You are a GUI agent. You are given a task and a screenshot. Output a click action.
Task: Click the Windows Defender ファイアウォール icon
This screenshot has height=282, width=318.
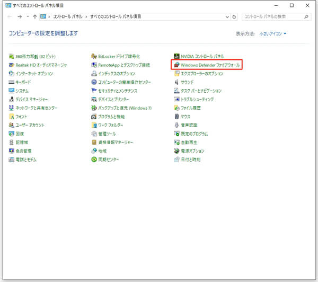[x=176, y=65]
